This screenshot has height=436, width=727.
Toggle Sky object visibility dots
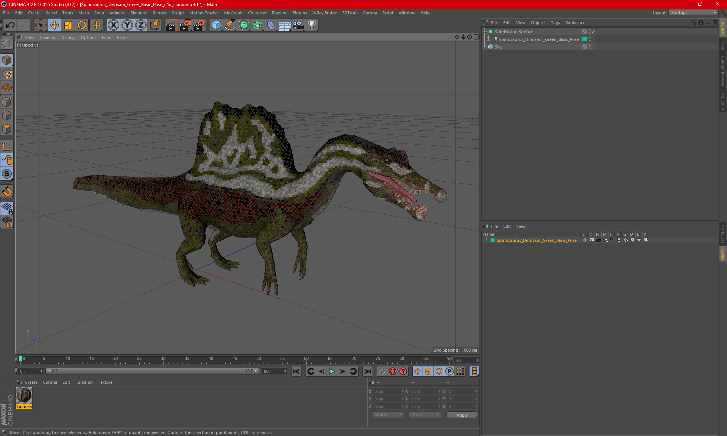(590, 47)
